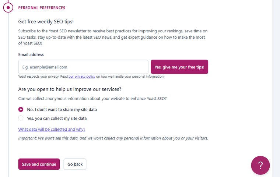Open the "our privacy policy" link
The width and height of the screenshot is (280, 177).
[82, 77]
